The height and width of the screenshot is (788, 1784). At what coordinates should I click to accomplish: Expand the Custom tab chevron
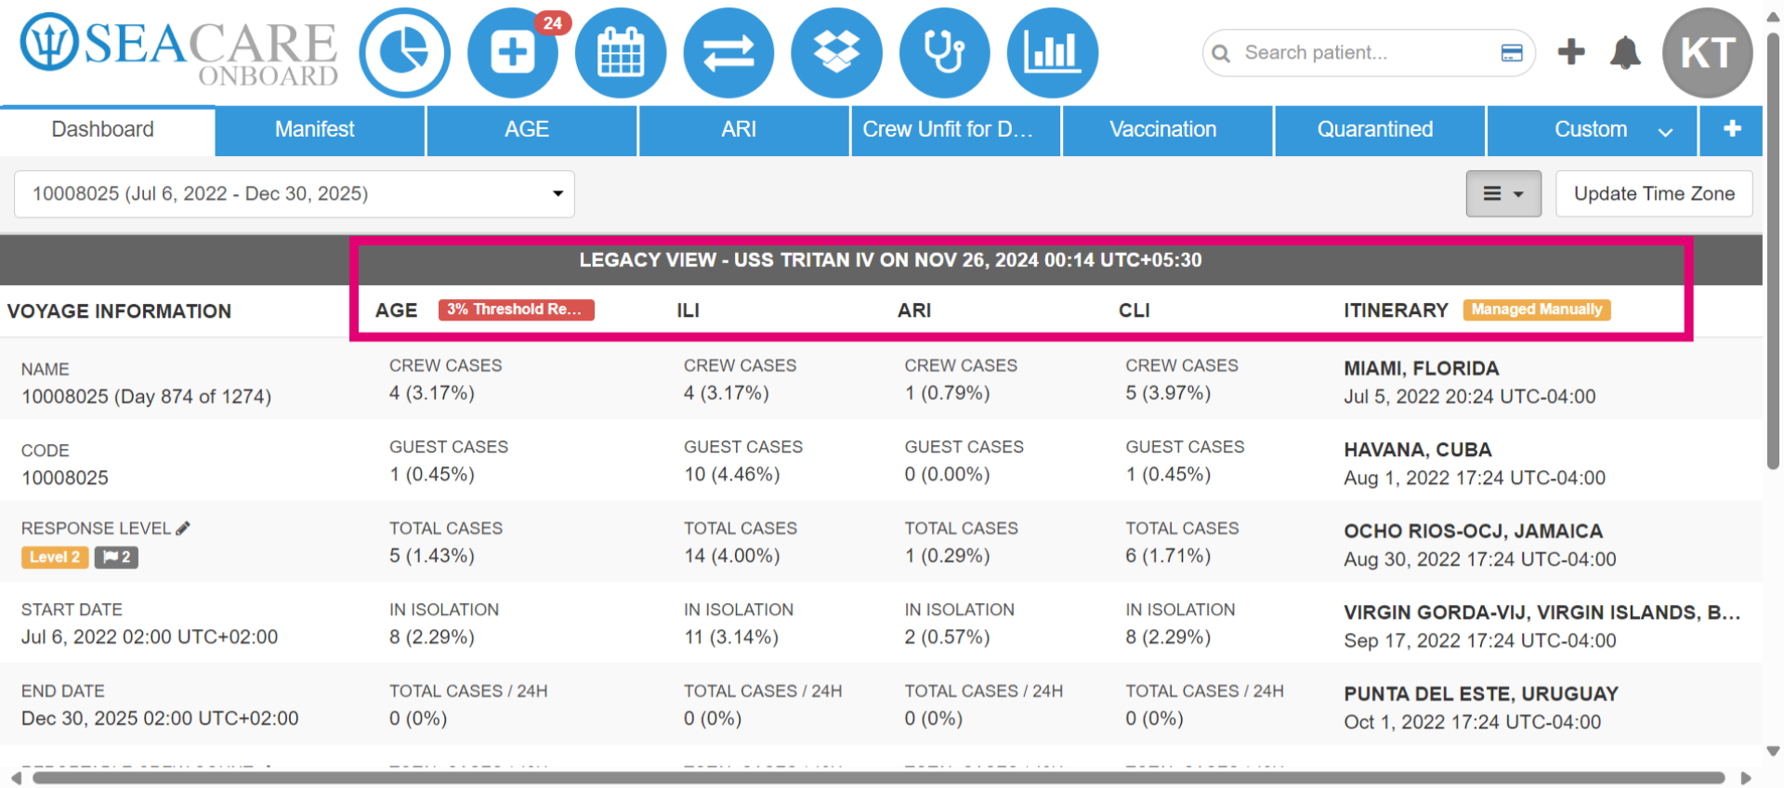(x=1666, y=131)
